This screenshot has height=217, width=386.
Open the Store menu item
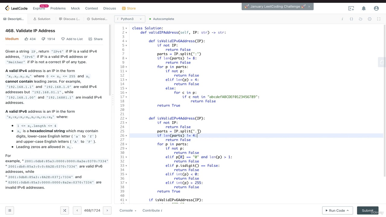(129, 8)
